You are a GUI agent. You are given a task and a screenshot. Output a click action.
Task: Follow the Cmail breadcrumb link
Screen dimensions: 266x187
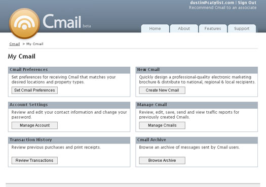pyautogui.click(x=15, y=44)
